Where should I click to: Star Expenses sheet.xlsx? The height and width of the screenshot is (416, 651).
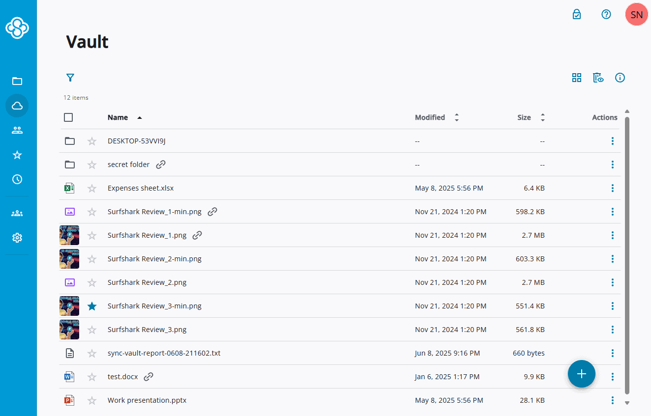coord(92,188)
